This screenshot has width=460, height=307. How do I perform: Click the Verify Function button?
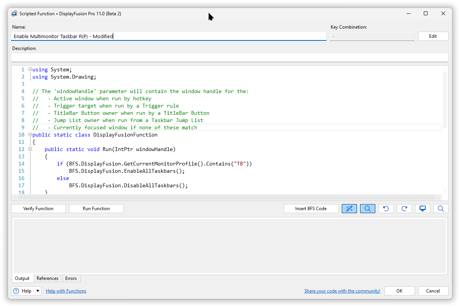point(39,209)
